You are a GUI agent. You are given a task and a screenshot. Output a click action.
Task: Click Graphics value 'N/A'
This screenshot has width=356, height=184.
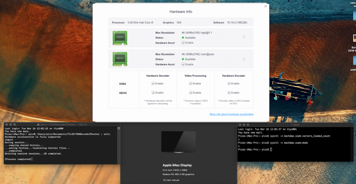pyautogui.click(x=179, y=23)
